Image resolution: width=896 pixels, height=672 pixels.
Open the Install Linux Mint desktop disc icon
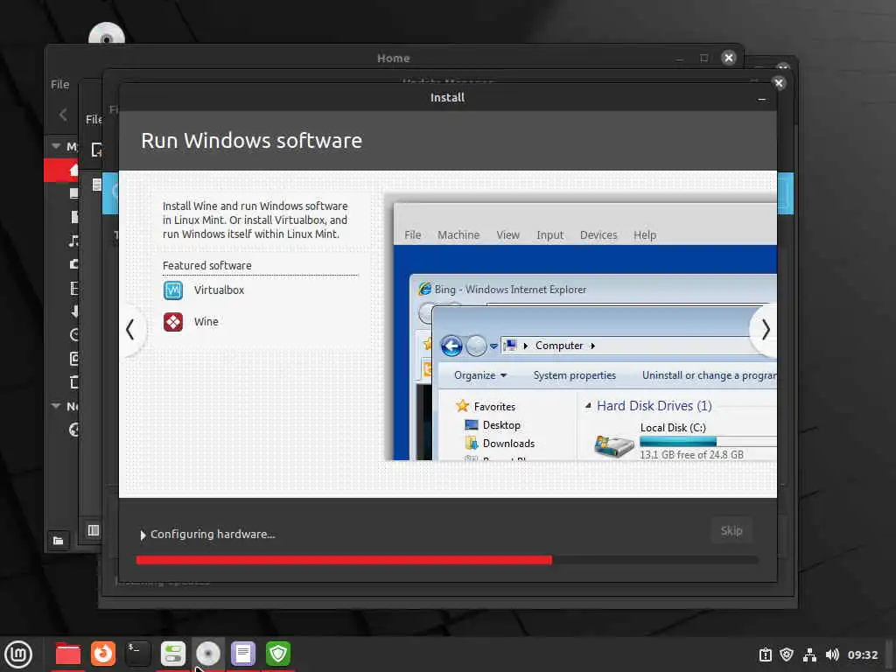106,34
